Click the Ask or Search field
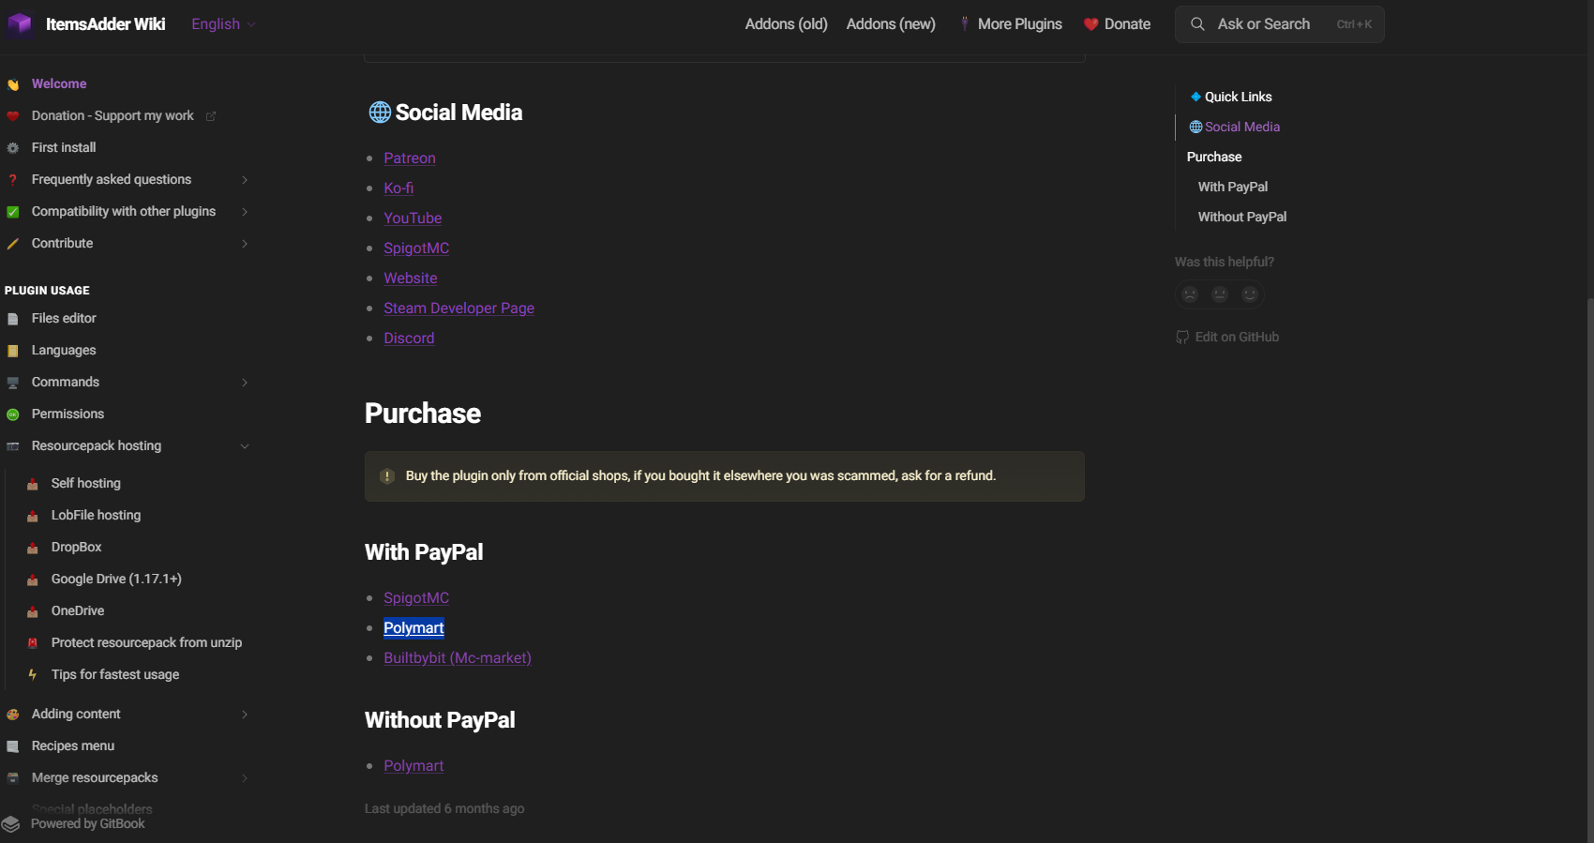This screenshot has height=843, width=1594. pyautogui.click(x=1279, y=24)
